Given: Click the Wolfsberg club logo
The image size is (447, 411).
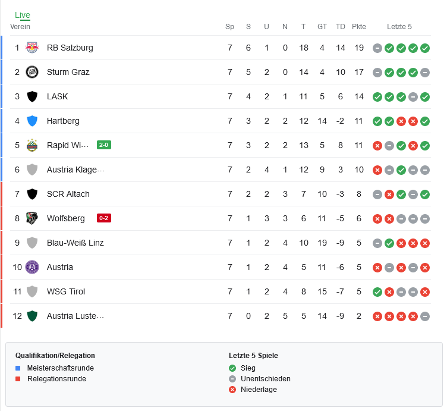Looking at the screenshot, I should tap(32, 218).
